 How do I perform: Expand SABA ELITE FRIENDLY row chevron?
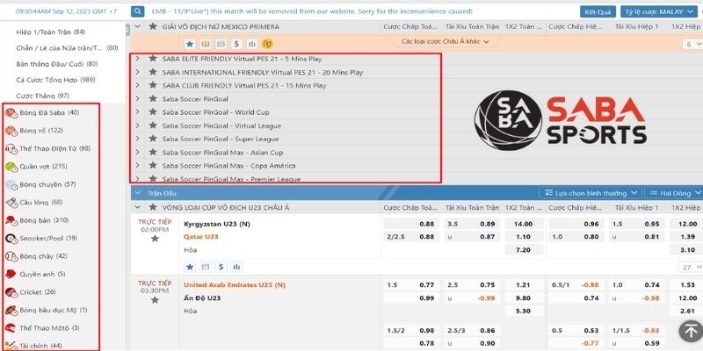point(138,58)
